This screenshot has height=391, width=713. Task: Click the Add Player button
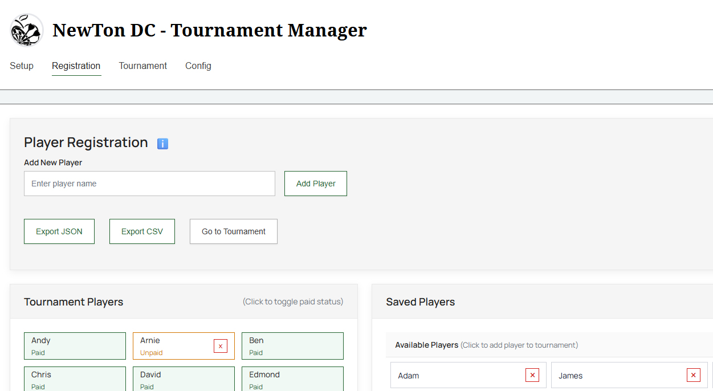point(315,183)
